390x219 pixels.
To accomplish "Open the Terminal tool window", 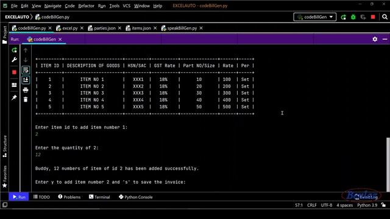I will tap(99, 197).
